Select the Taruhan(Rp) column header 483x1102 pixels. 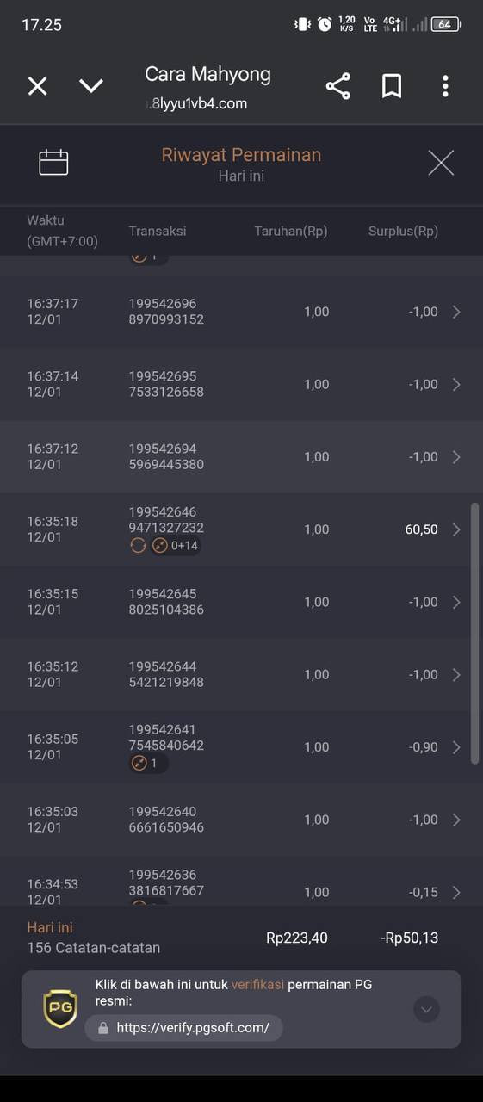(x=290, y=231)
